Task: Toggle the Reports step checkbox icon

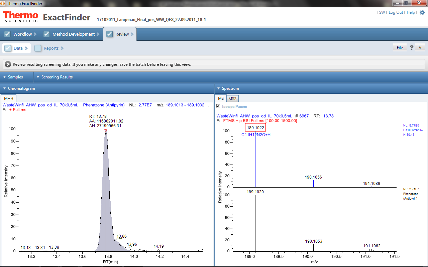Action: [38, 48]
